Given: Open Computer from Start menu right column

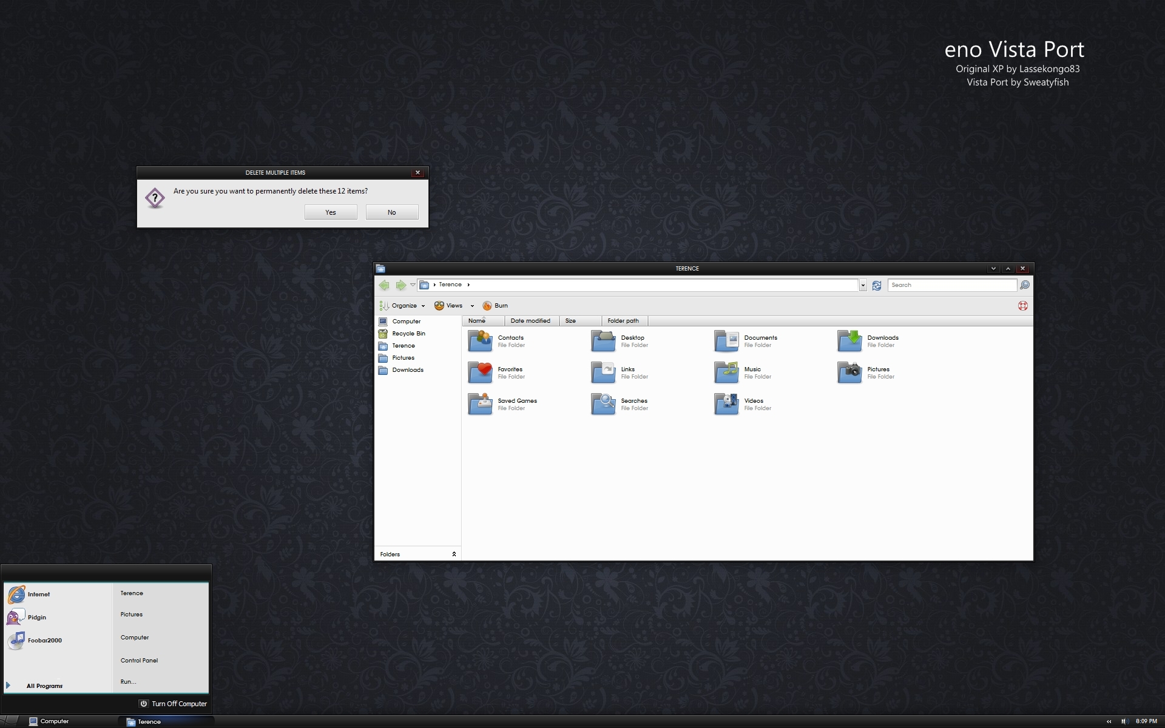Looking at the screenshot, I should pos(135,638).
